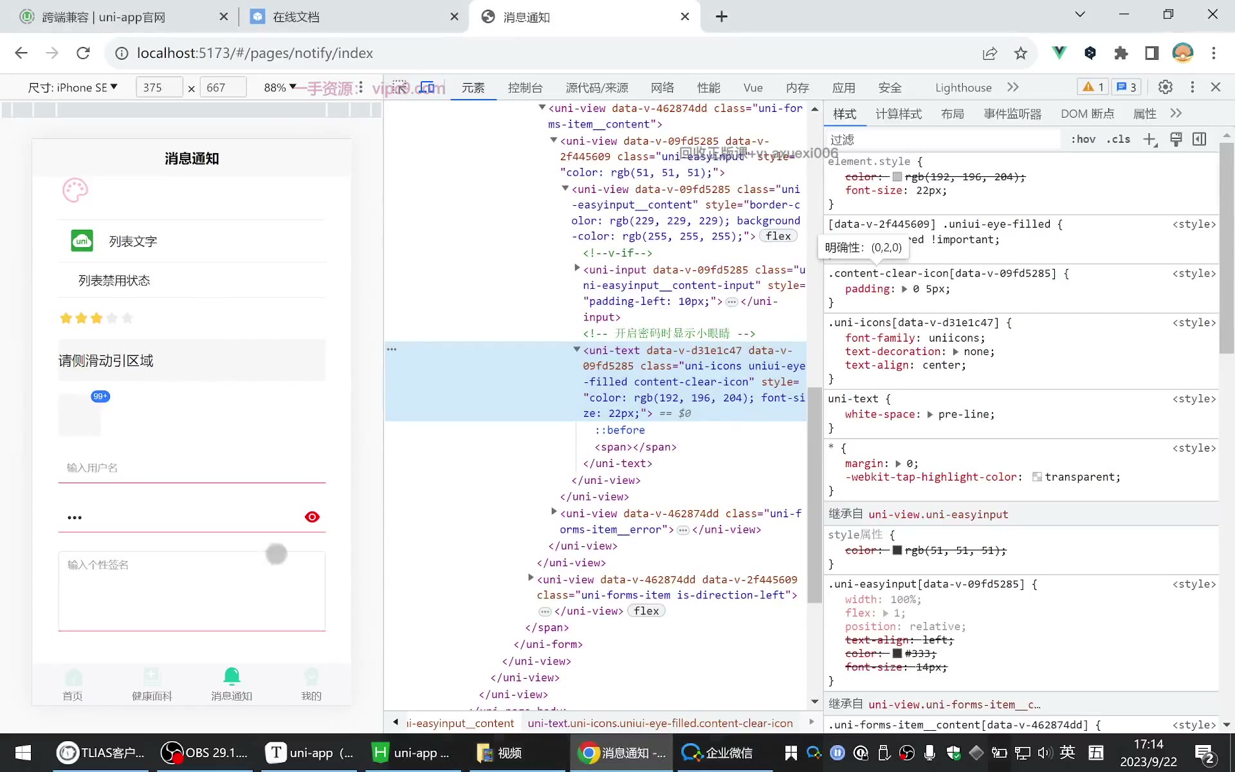1235x772 pixels.
Task: Open the share page icon
Action: (990, 53)
